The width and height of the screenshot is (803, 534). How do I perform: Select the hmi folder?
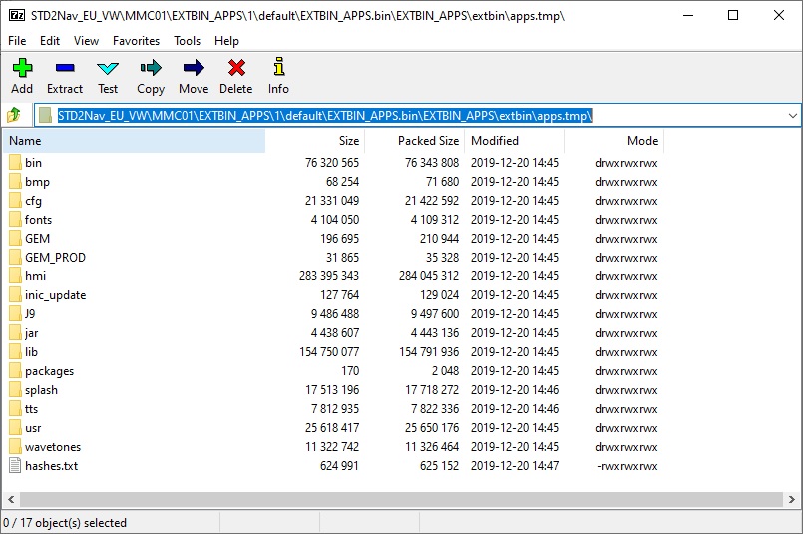click(x=35, y=276)
